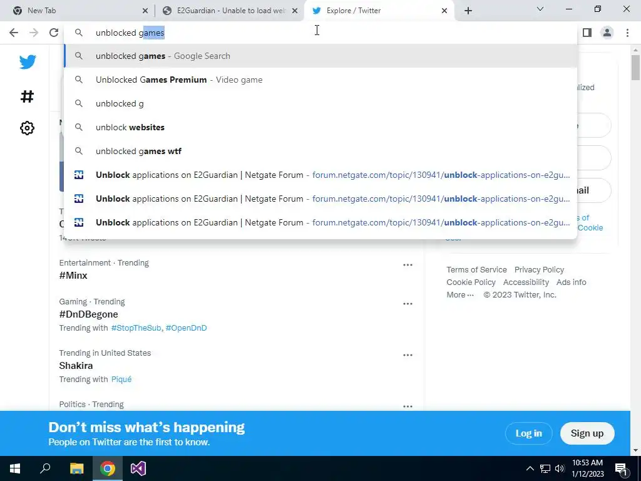Open the #Minx trending topic
Image resolution: width=641 pixels, height=481 pixels.
click(x=73, y=276)
